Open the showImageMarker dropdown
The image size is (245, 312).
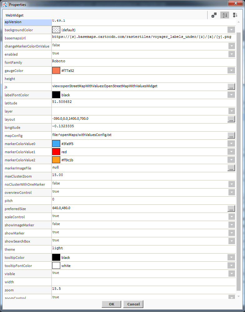232,225
